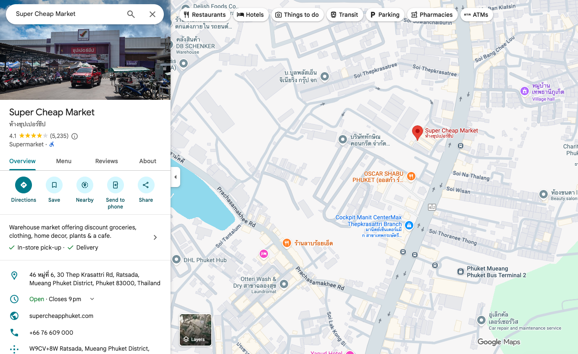Image resolution: width=578 pixels, height=354 pixels.
Task: Select OSCAR SHABU PHUKET restaurant marker
Action: (411, 177)
